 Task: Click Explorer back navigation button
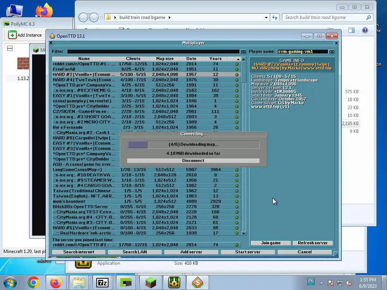pyautogui.click(x=83, y=17)
